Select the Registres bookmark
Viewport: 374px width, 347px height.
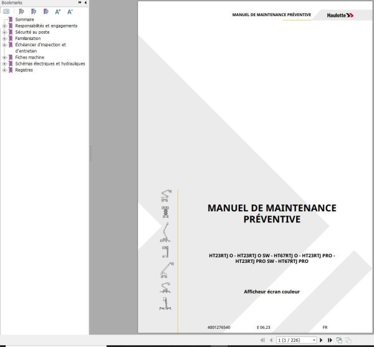[x=24, y=70]
